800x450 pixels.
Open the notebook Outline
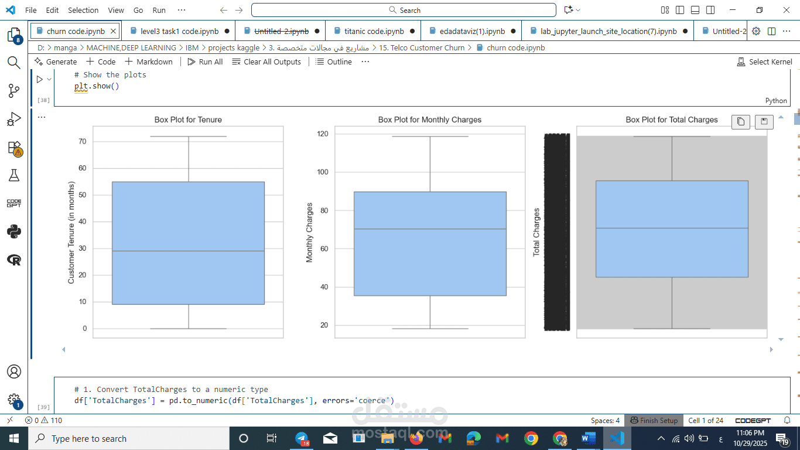point(334,62)
